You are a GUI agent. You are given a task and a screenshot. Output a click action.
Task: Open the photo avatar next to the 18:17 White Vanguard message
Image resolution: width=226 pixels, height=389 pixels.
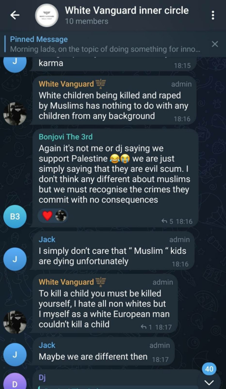(x=15, y=322)
